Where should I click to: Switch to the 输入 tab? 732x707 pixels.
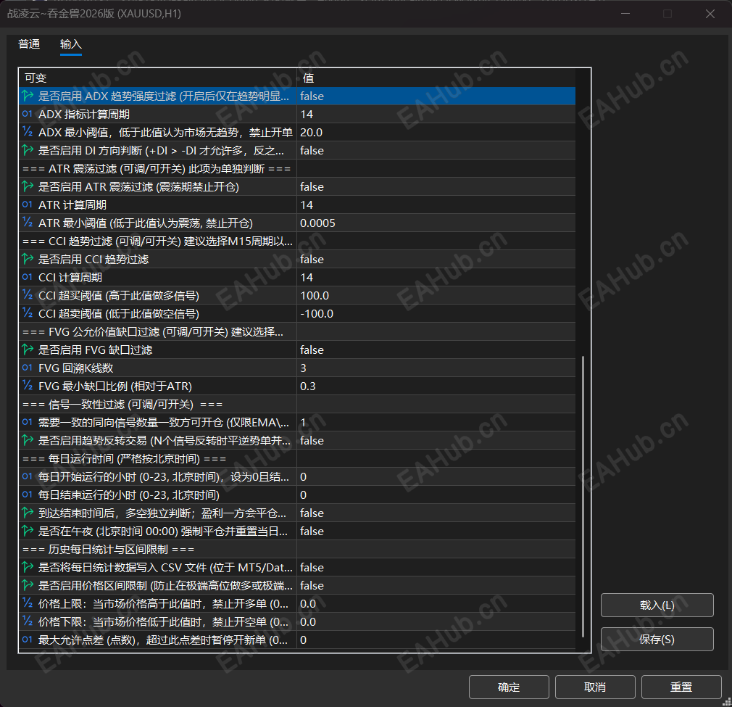(71, 44)
